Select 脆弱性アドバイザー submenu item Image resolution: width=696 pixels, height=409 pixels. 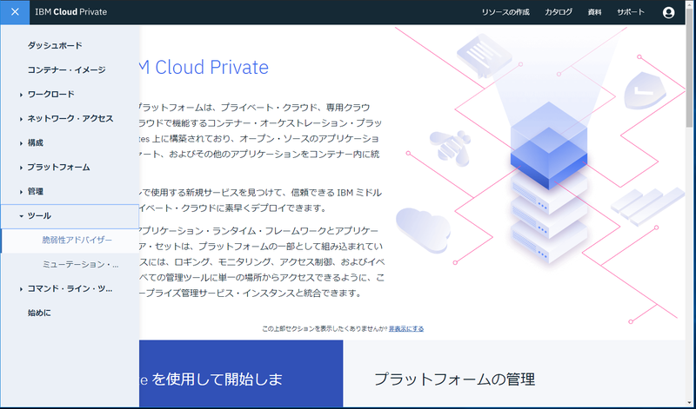pos(77,241)
